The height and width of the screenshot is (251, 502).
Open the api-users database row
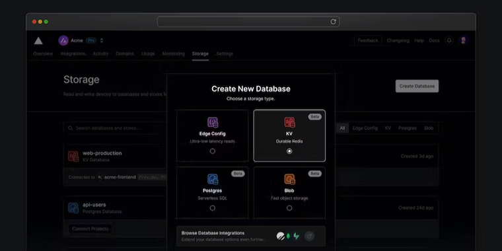[x=251, y=208]
